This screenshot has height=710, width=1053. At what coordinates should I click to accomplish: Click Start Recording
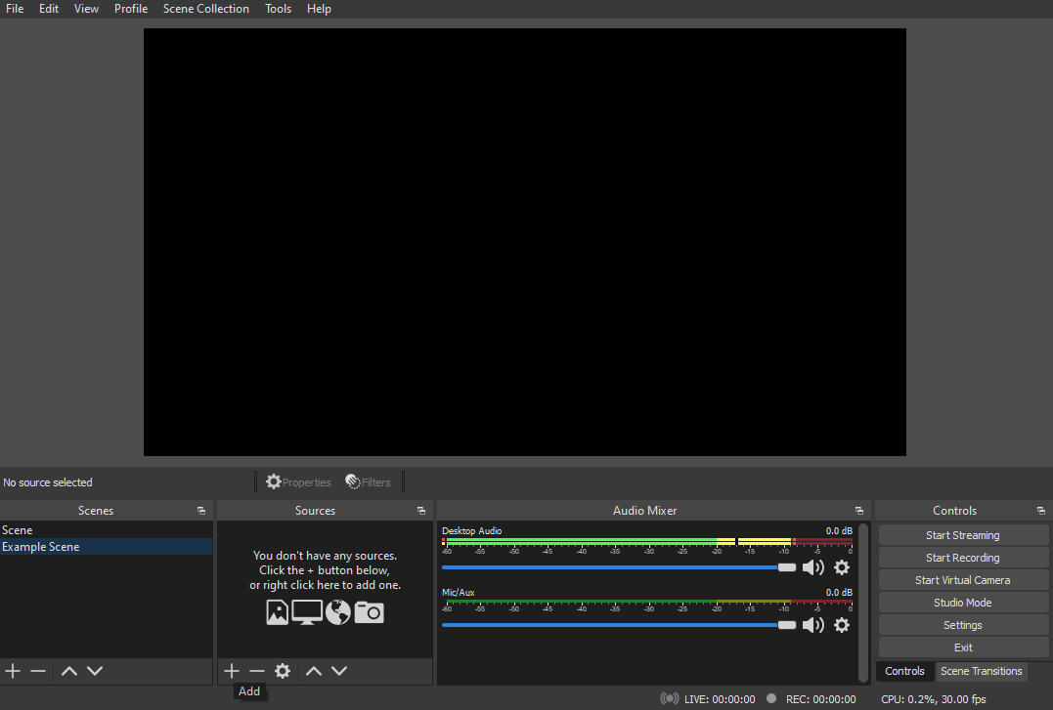(963, 558)
